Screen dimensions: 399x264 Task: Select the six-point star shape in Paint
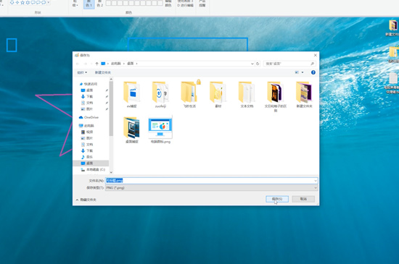pos(28,2)
